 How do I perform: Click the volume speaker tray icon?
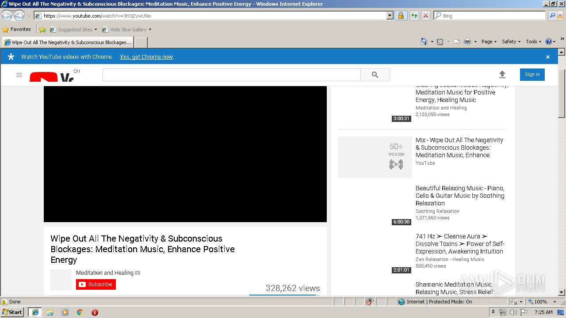pos(513,312)
